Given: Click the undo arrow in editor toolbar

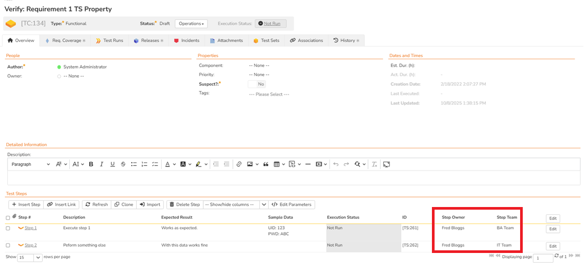Looking at the screenshot, I should [x=335, y=164].
